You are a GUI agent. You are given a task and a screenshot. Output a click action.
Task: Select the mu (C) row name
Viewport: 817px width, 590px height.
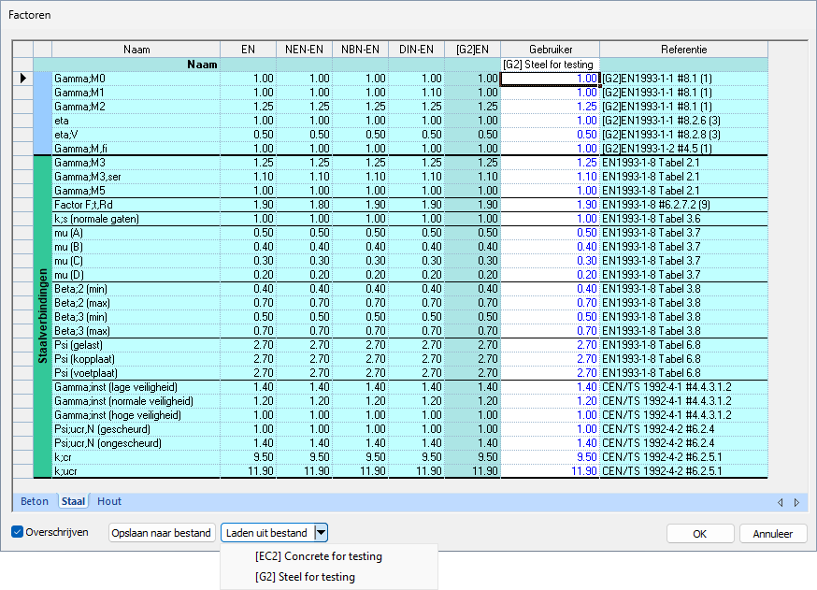pos(68,261)
